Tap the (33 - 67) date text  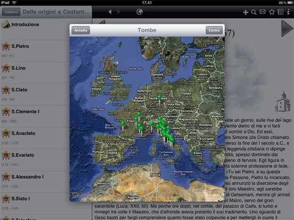[8, 56]
